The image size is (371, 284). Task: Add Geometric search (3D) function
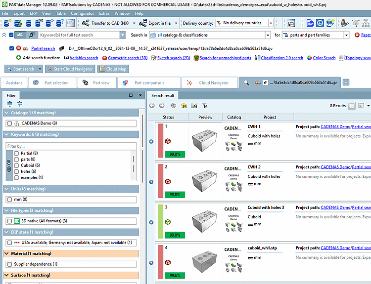pyautogui.click(x=128, y=58)
